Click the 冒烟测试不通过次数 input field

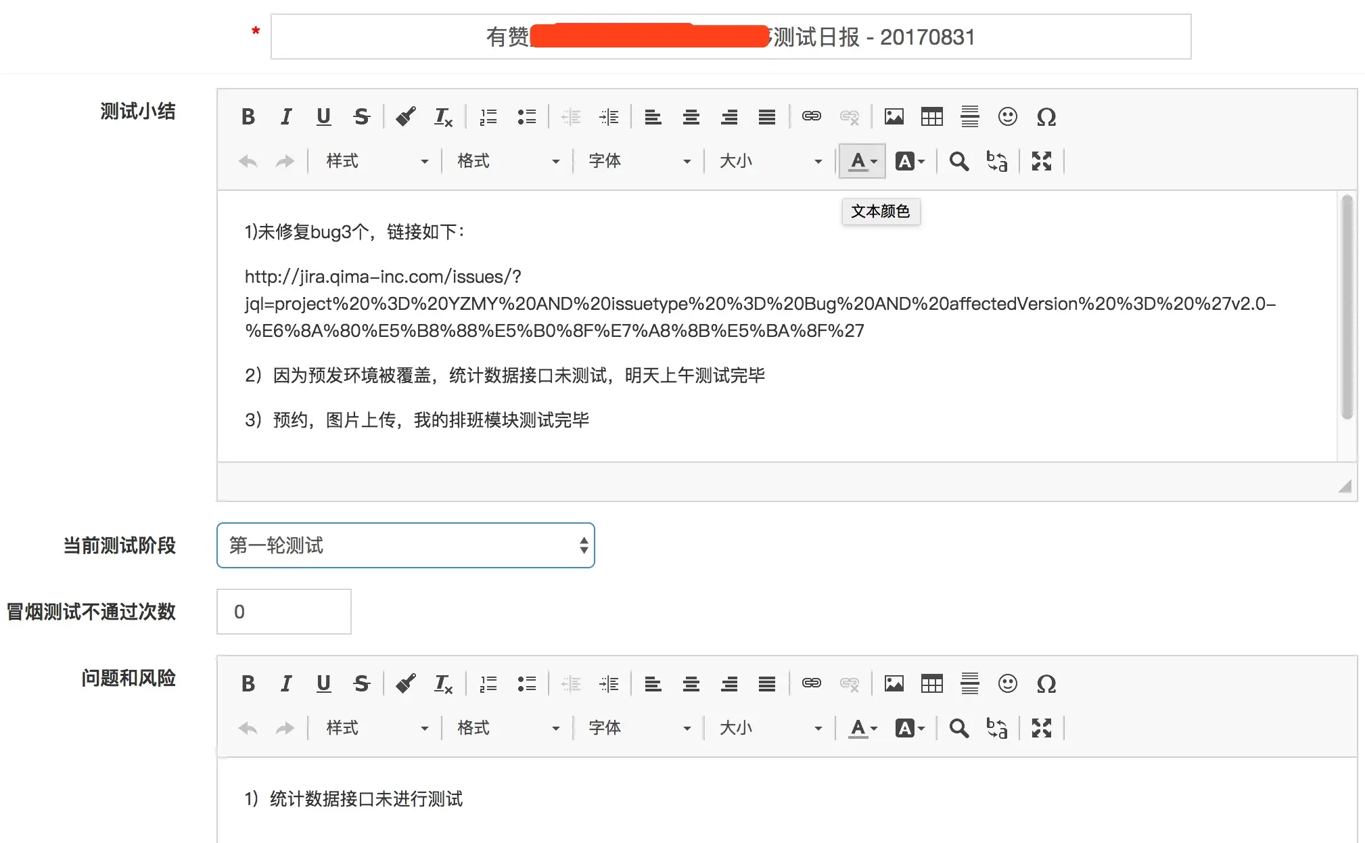[x=283, y=612]
